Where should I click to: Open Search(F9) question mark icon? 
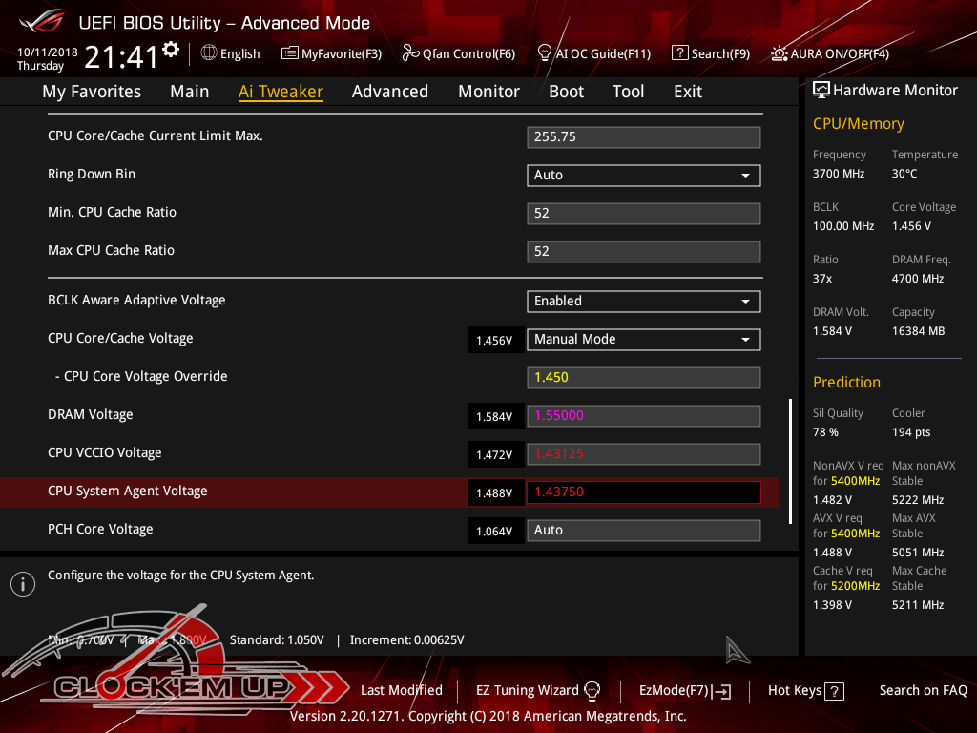[679, 53]
